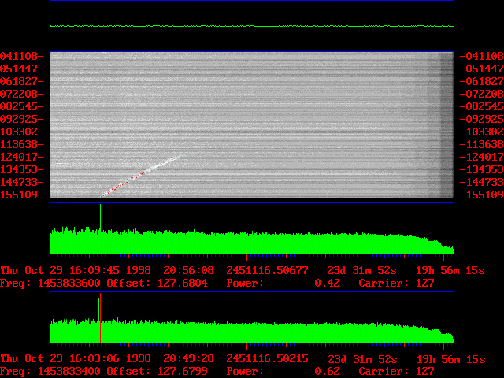This screenshot has height=378, width=504.
Task: Click the 072208 label on the left axis
Action: 23,94
